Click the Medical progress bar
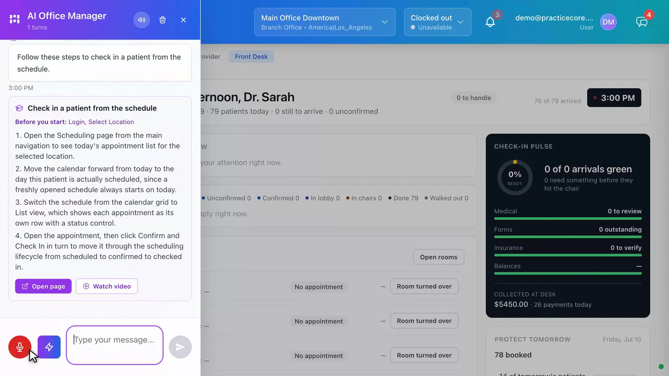Image resolution: width=669 pixels, height=376 pixels. click(x=568, y=218)
